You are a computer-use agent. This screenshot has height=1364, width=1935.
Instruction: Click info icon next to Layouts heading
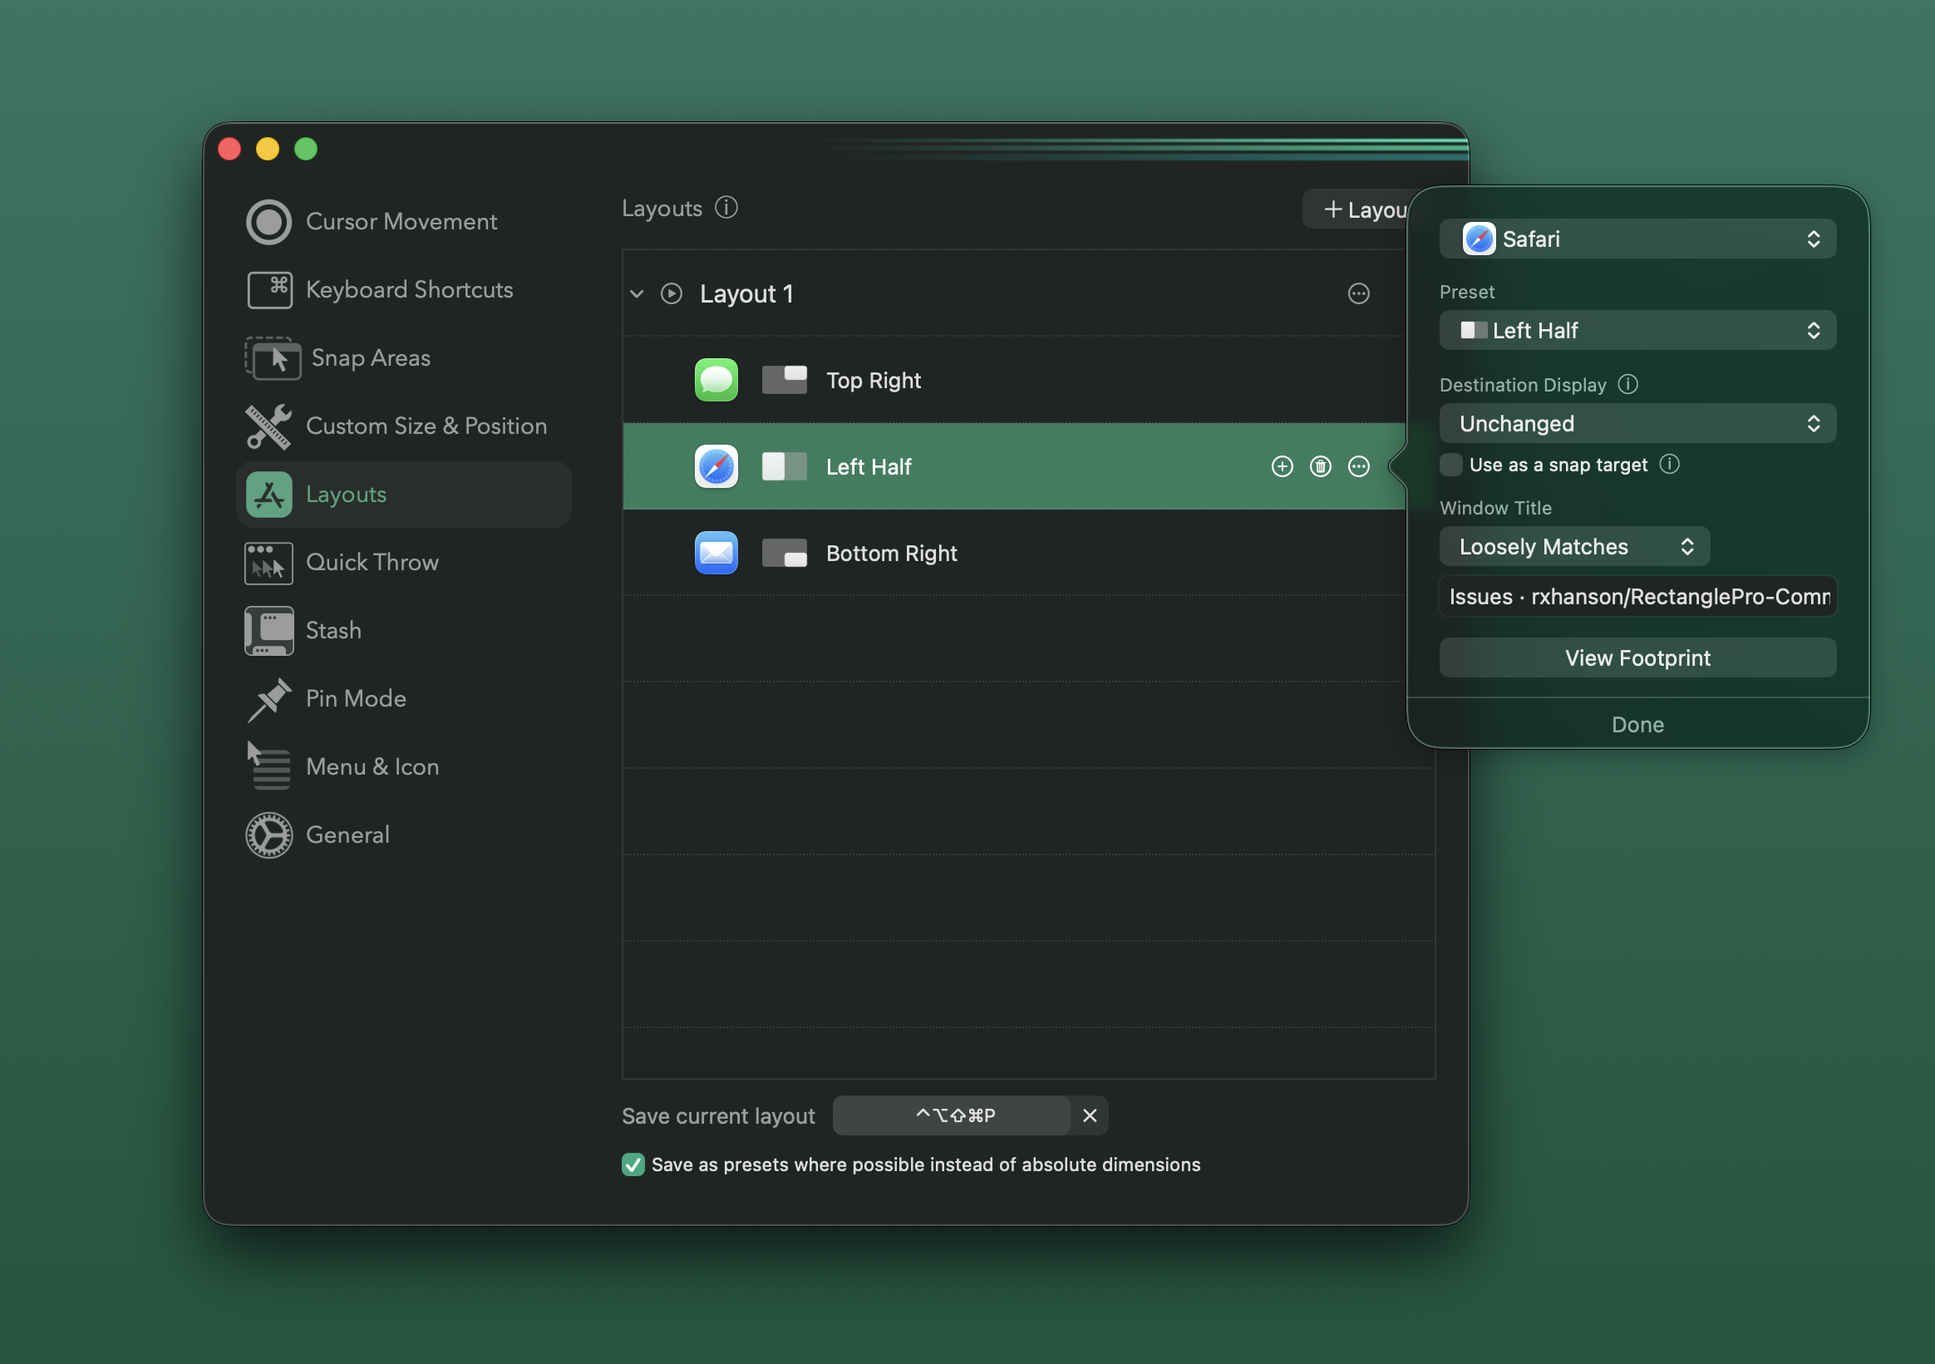[726, 207]
